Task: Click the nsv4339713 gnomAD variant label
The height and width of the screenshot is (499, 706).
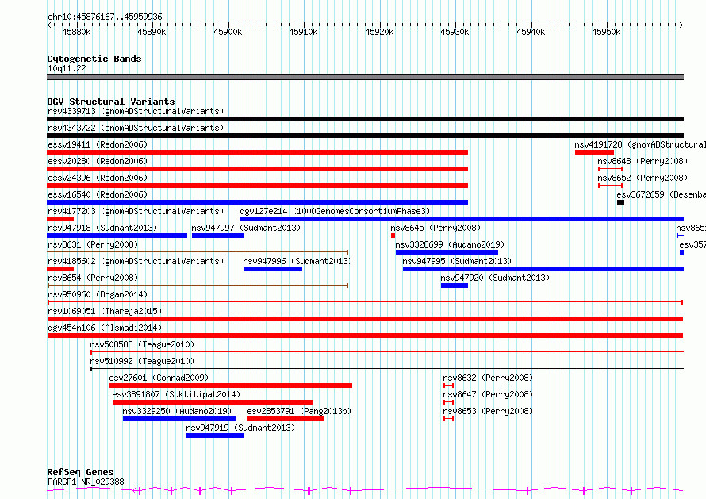Action: pyautogui.click(x=136, y=111)
